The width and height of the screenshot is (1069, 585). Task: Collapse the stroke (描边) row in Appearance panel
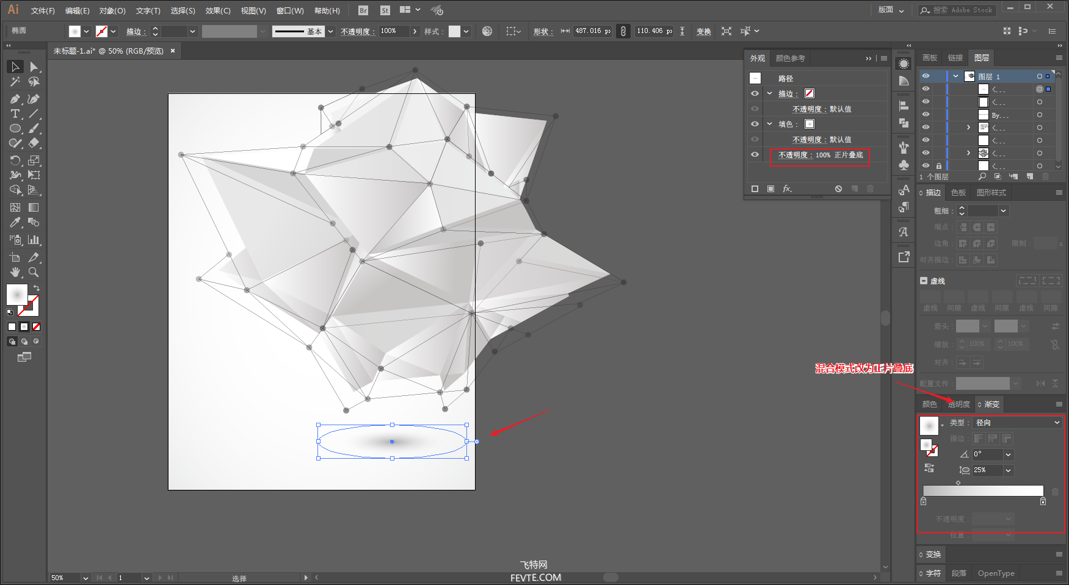(x=770, y=93)
